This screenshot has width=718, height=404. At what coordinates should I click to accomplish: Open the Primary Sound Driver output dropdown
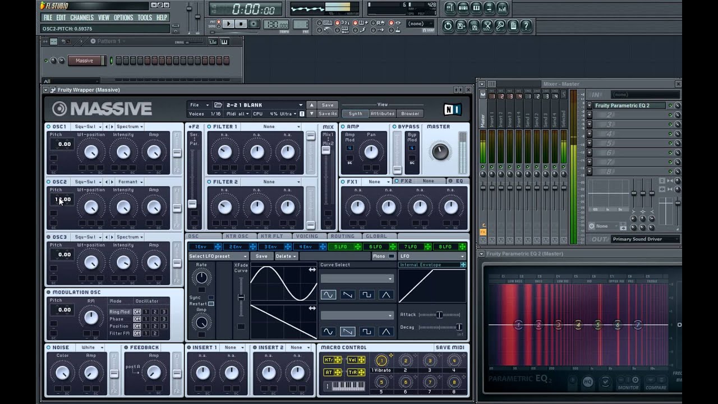pos(645,239)
